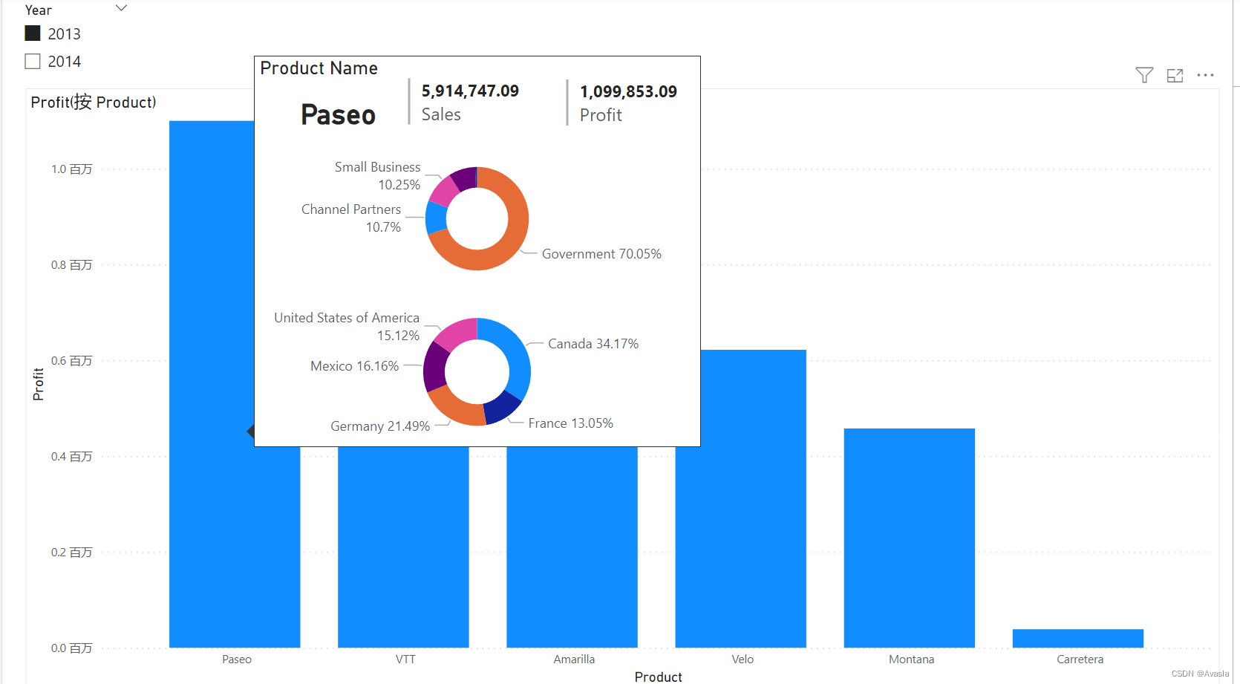The height and width of the screenshot is (684, 1240).
Task: Click the Velo x-axis label
Action: (743, 659)
